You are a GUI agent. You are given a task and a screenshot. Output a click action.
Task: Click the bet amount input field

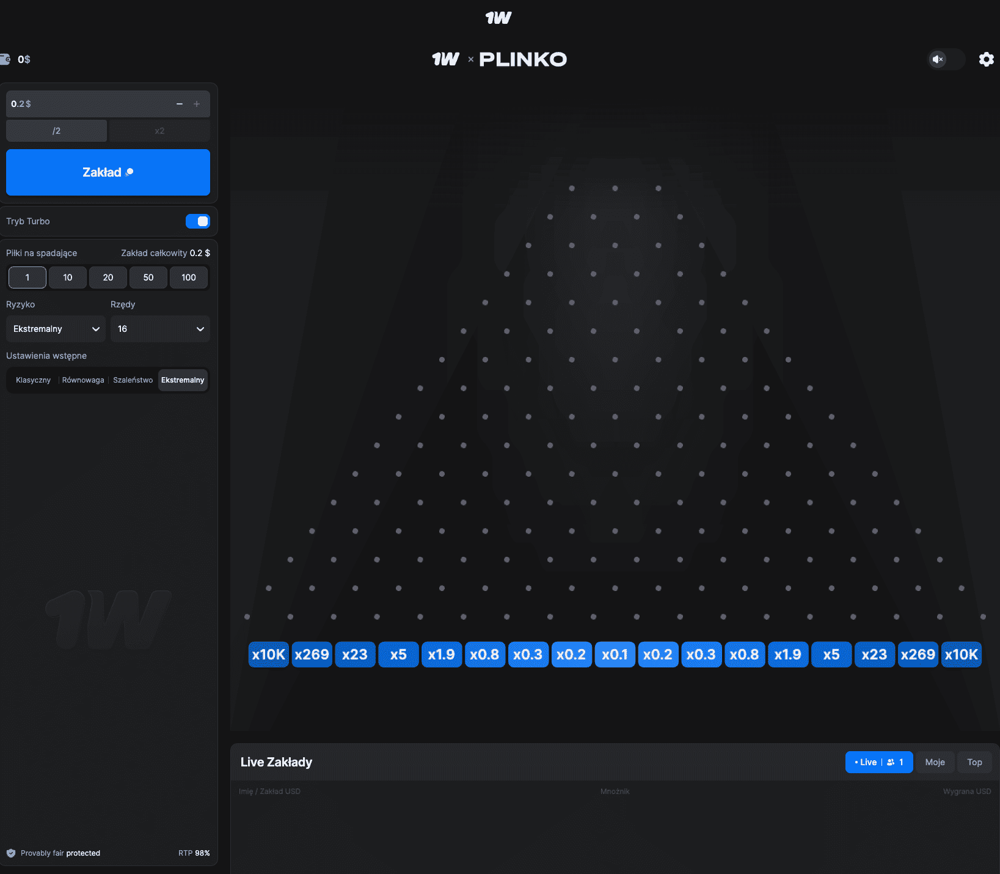86,104
